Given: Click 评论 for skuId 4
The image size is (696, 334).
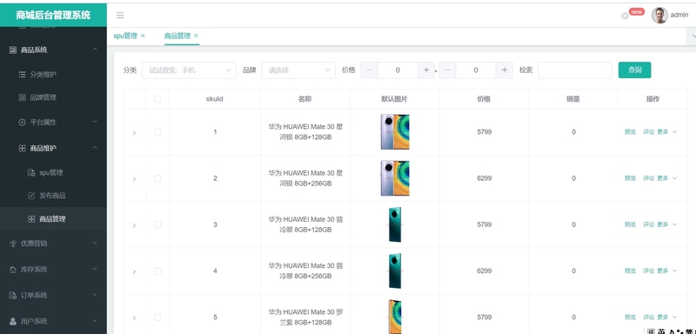Looking at the screenshot, I should click(648, 271).
